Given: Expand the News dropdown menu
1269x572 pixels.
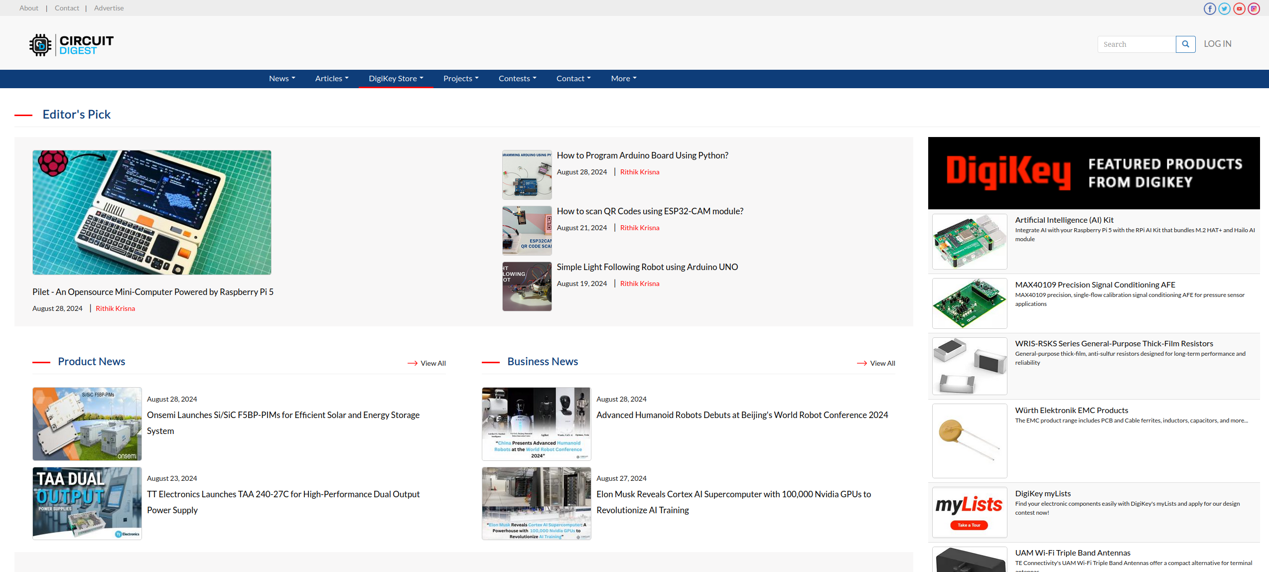Looking at the screenshot, I should 281,79.
